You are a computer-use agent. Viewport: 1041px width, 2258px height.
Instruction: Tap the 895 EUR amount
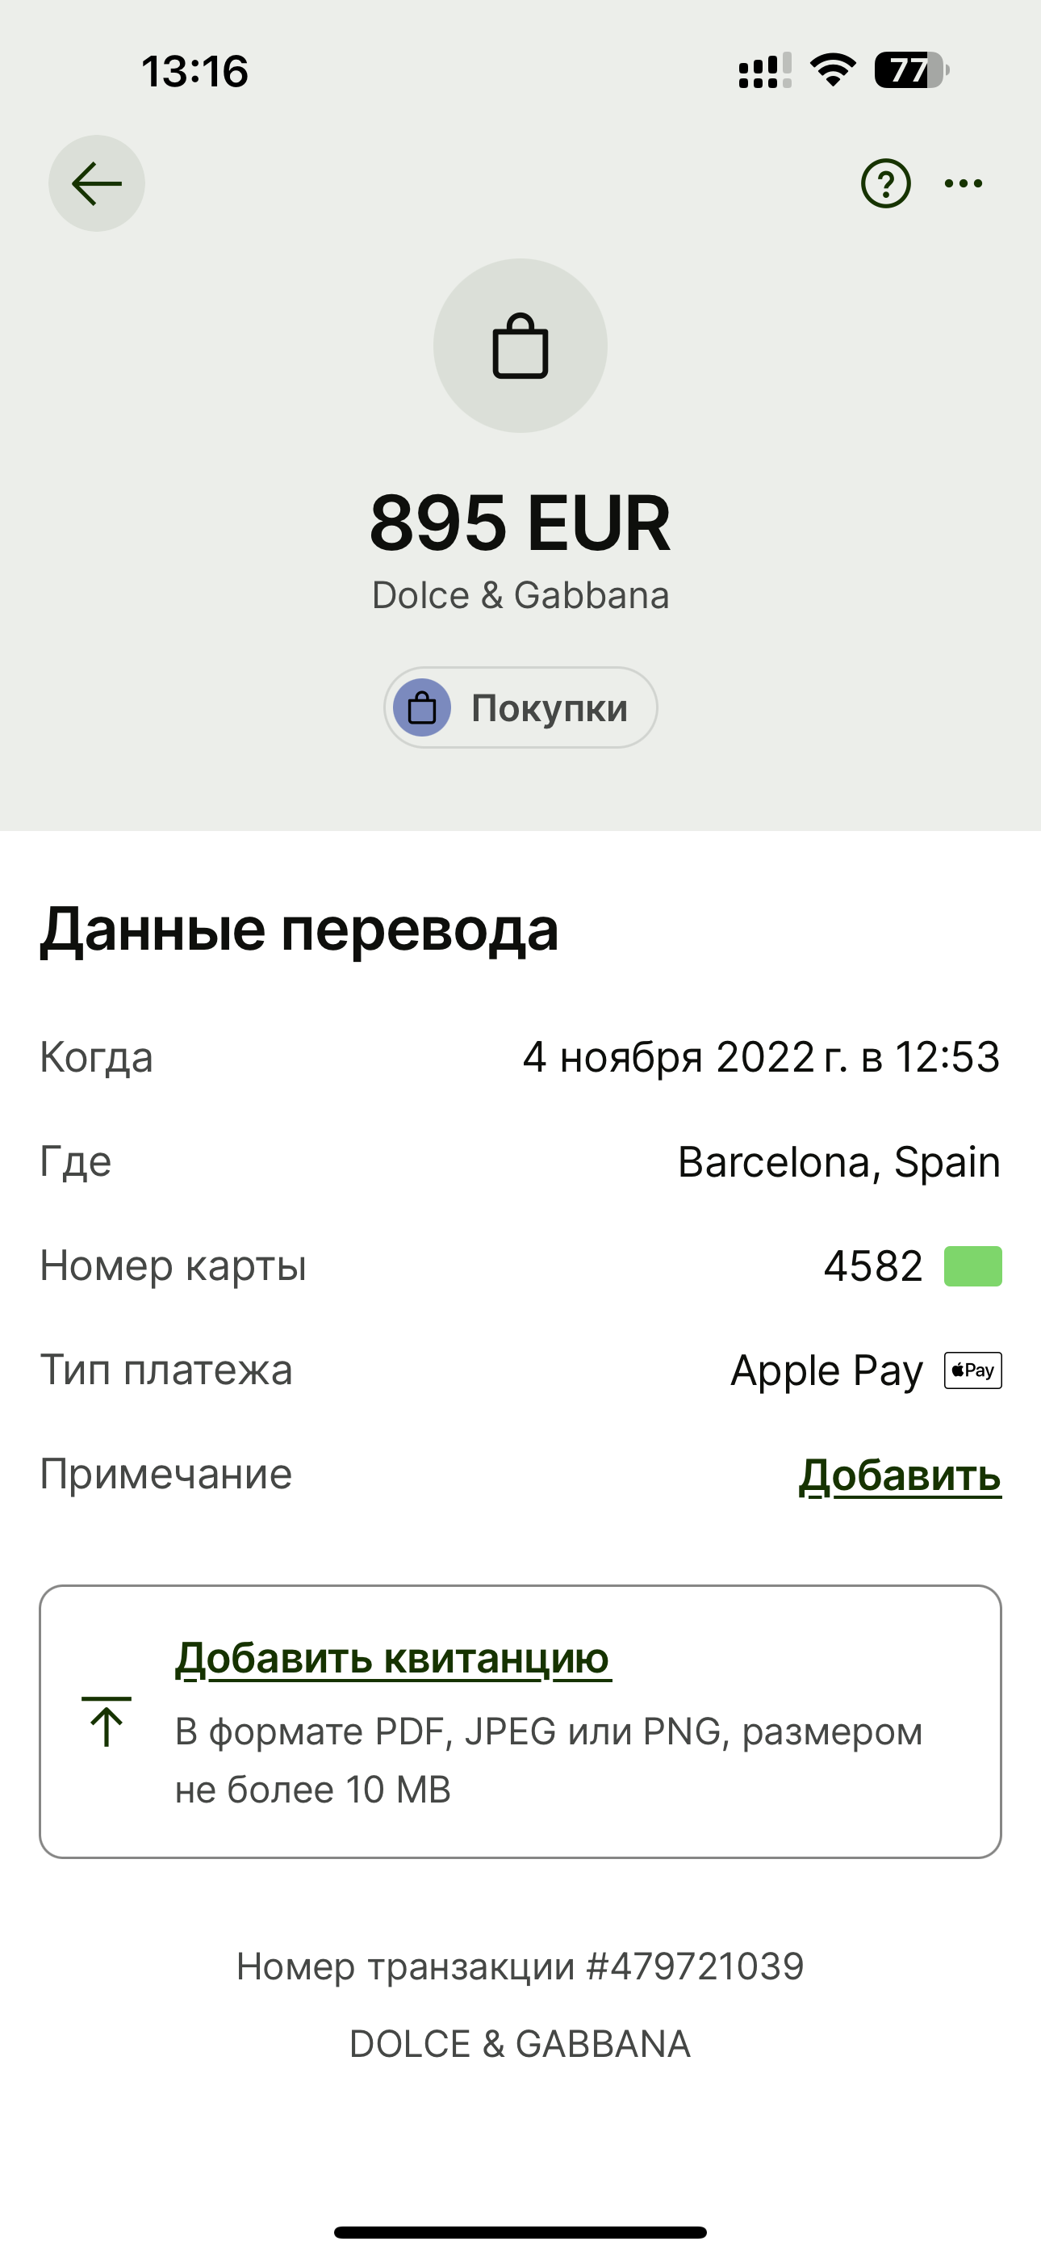[520, 523]
